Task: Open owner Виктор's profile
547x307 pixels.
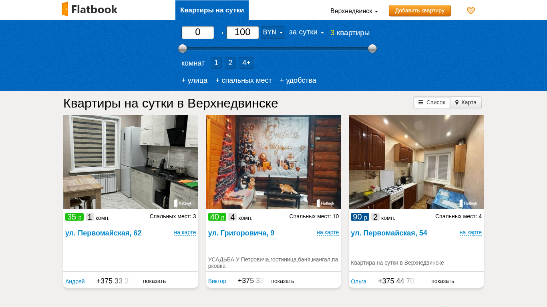Action: (217, 281)
